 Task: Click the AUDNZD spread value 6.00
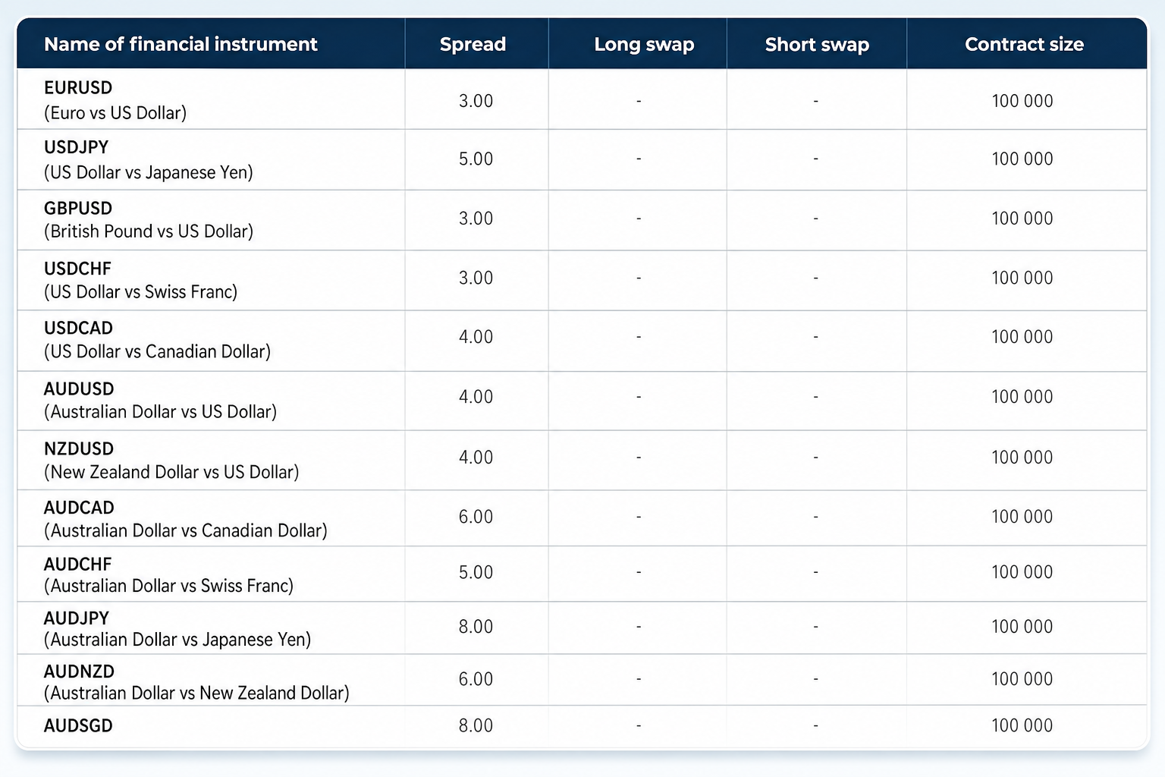476,679
